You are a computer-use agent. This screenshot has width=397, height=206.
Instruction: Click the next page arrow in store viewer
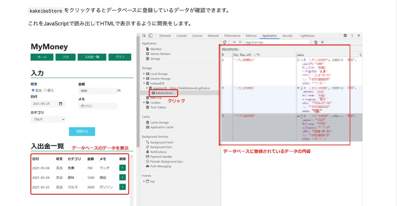click(241, 42)
